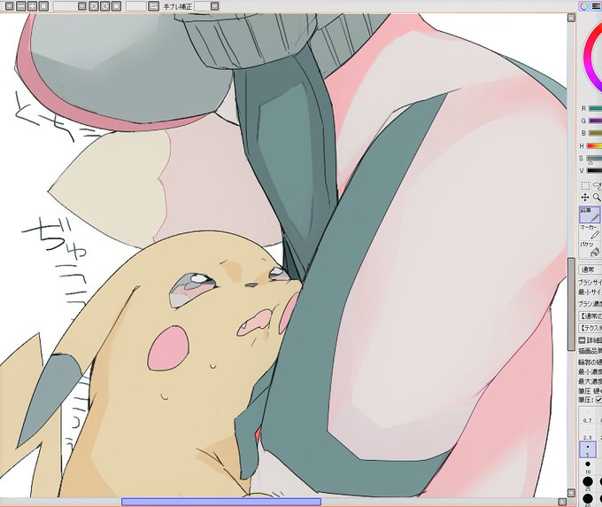Choose brush size 5

[588, 449]
